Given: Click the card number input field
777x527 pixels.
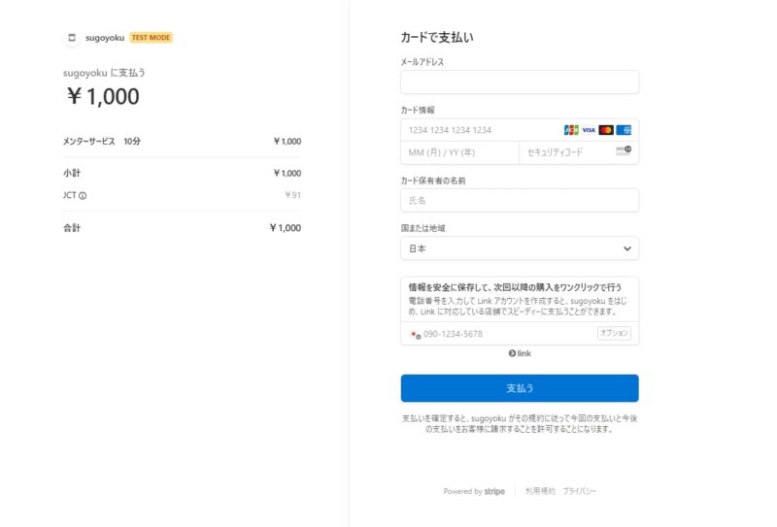Looking at the screenshot, I should point(481,130).
